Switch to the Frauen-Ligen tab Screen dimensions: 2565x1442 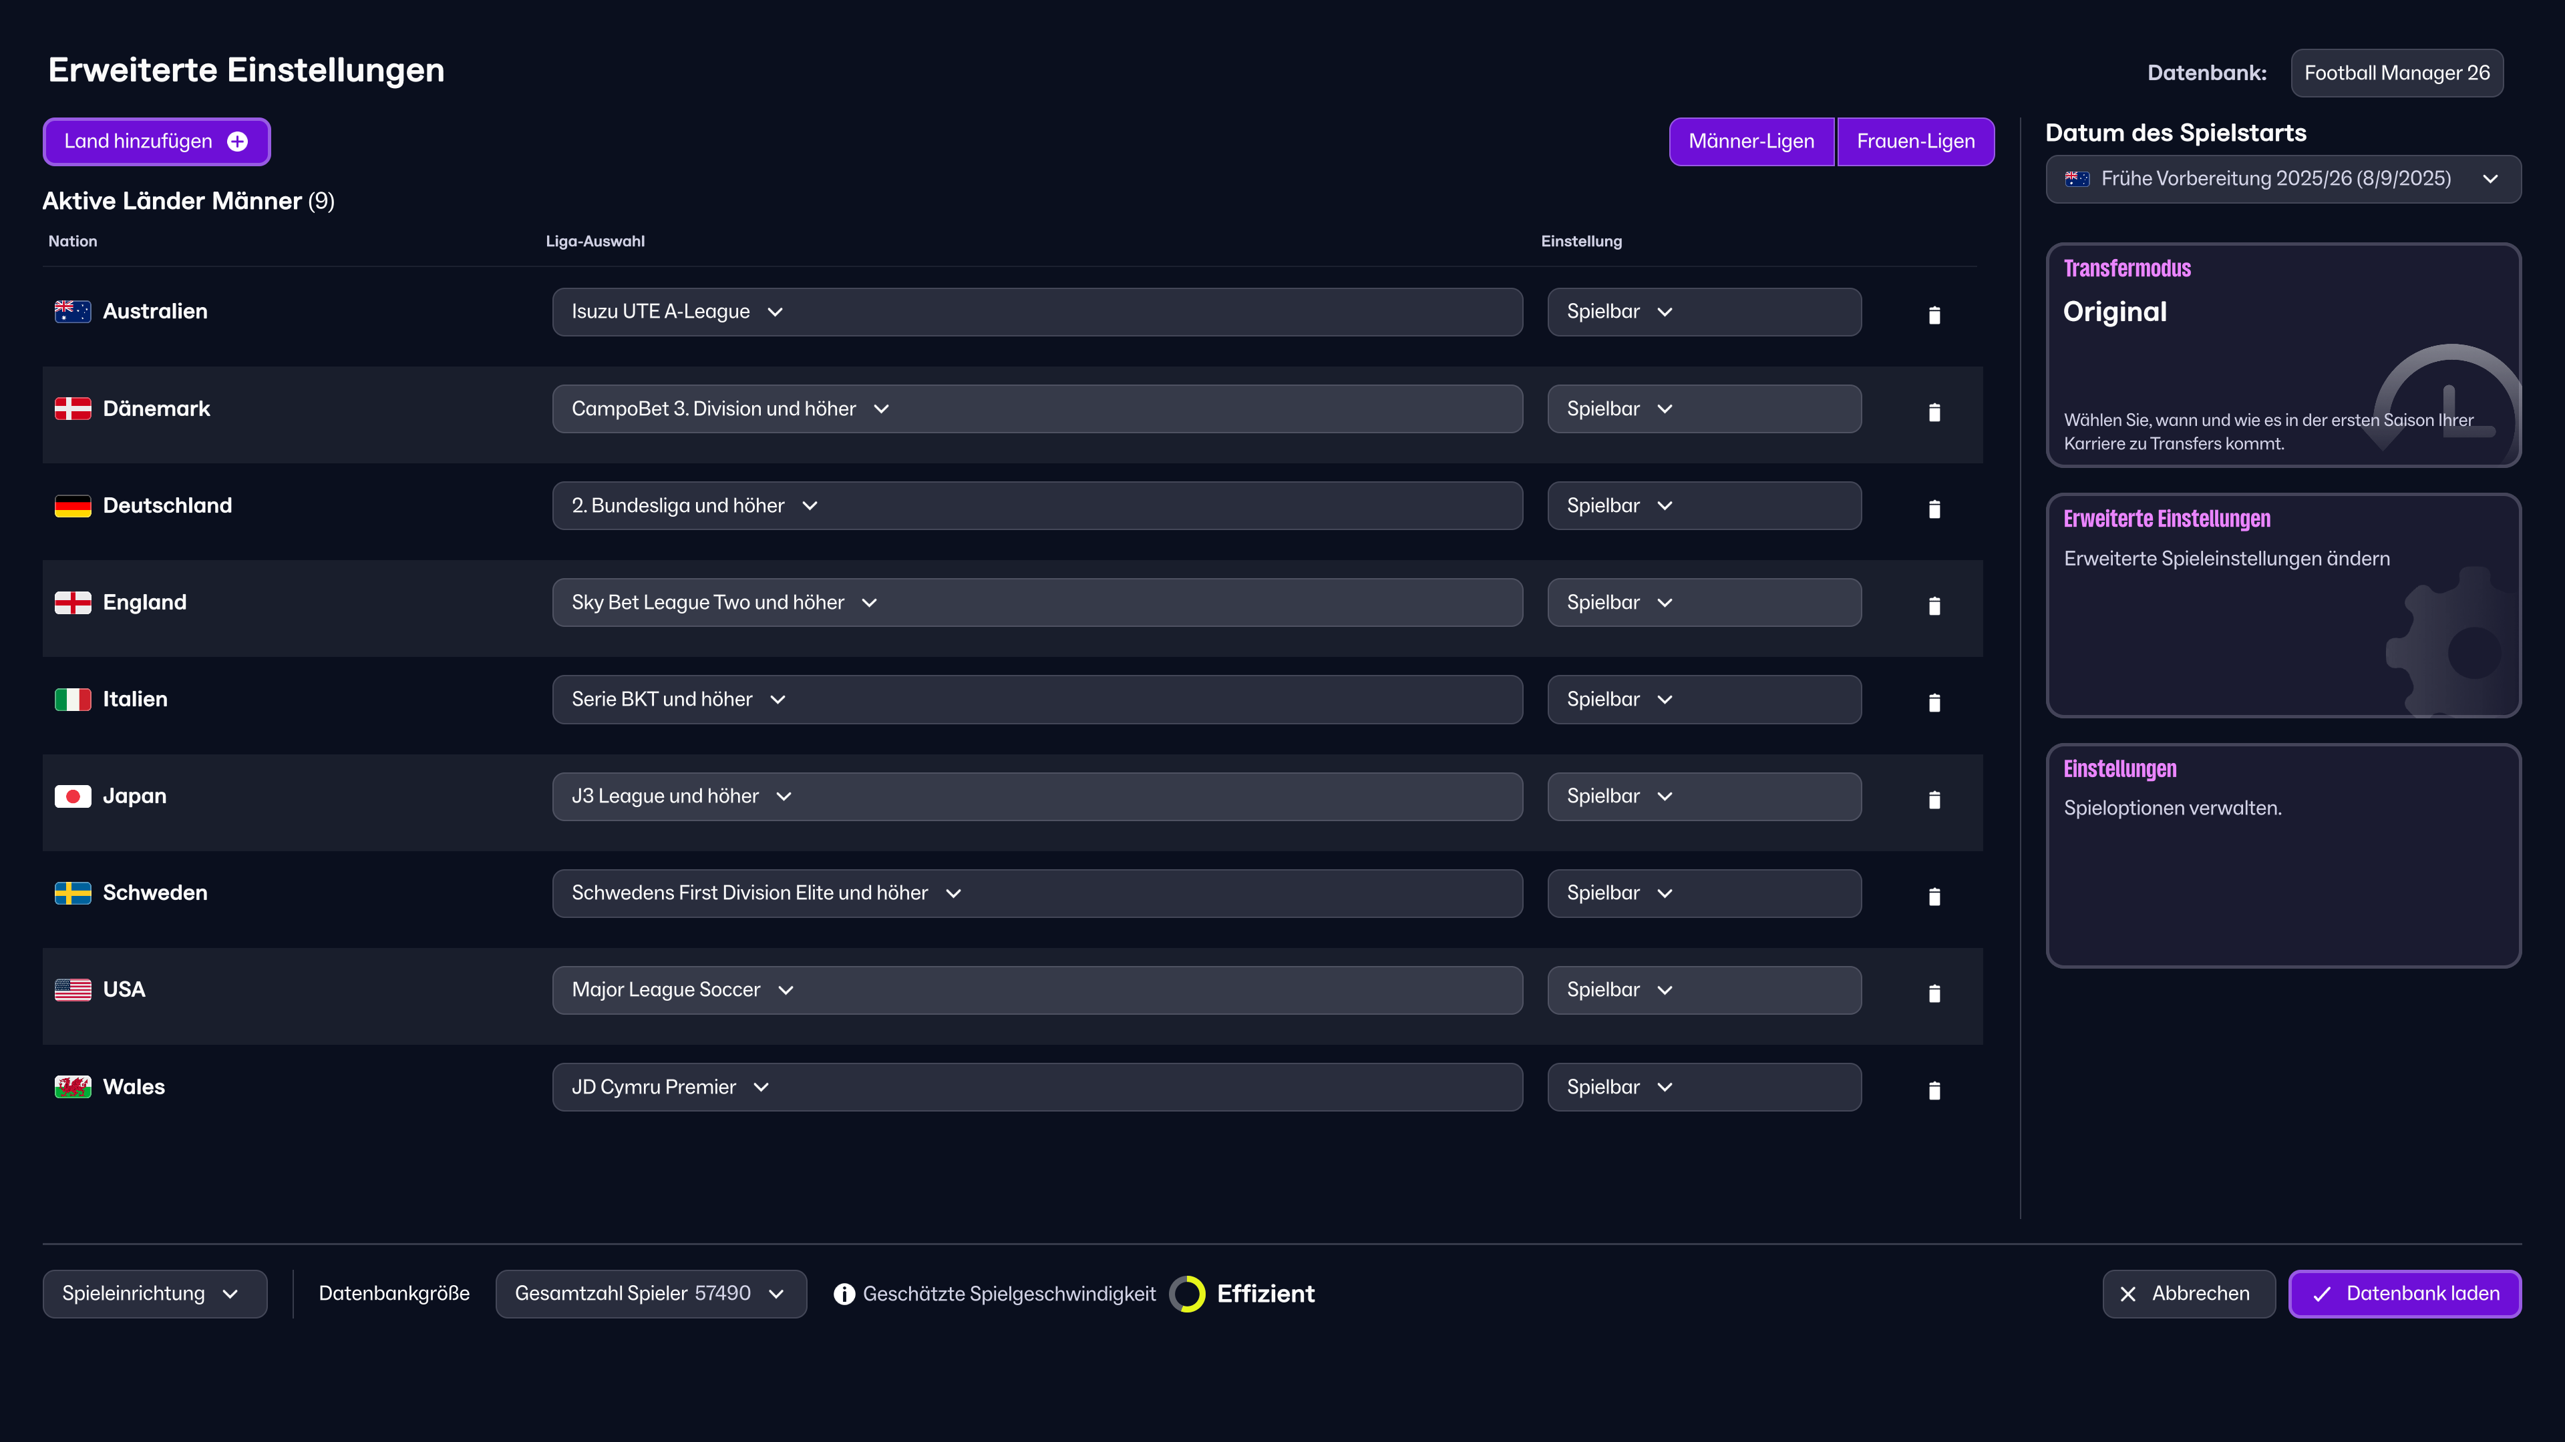(1915, 142)
